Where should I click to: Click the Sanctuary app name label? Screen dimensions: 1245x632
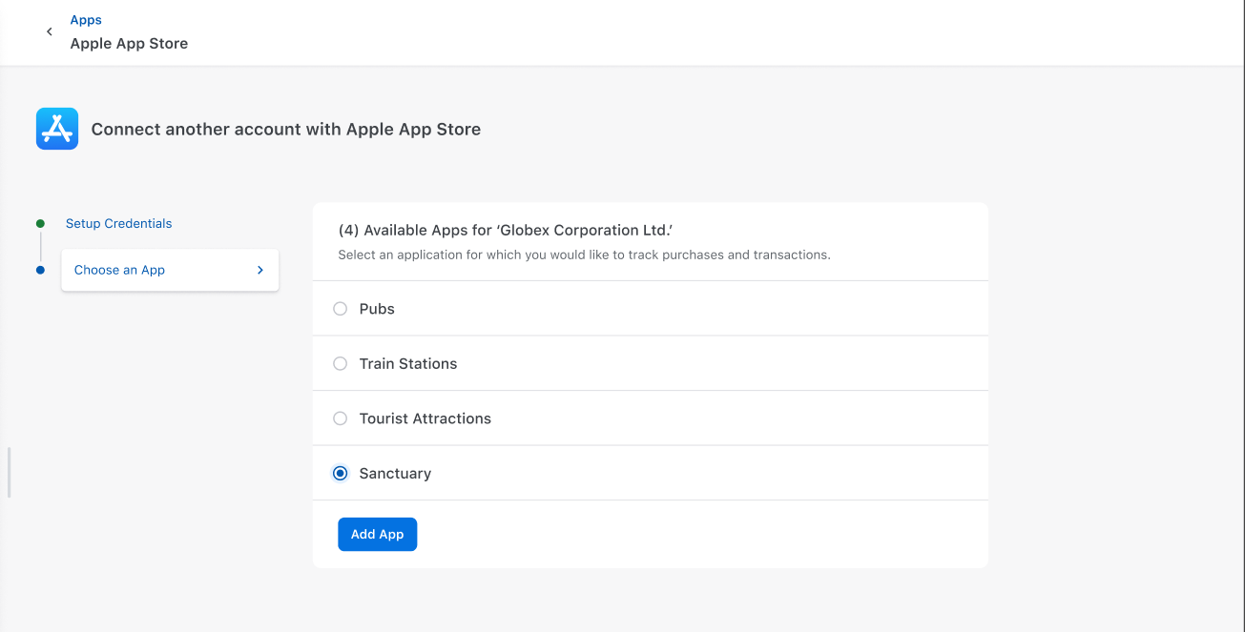pyautogui.click(x=395, y=474)
